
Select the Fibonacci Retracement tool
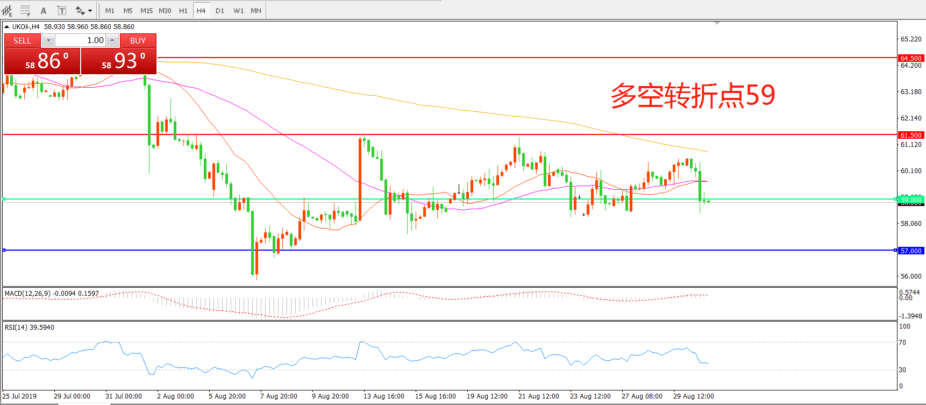(x=25, y=10)
